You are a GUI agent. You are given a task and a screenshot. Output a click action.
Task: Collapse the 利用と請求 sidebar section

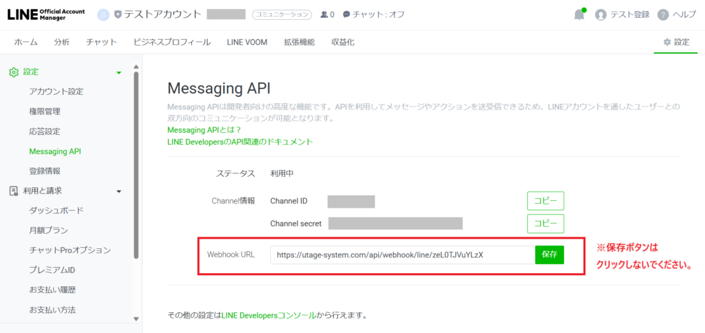pyautogui.click(x=118, y=191)
